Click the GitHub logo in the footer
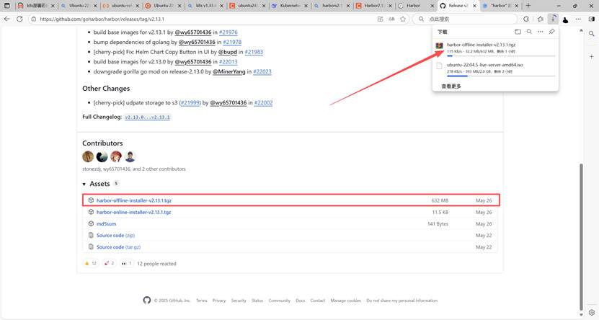This screenshot has width=599, height=320. (147, 300)
